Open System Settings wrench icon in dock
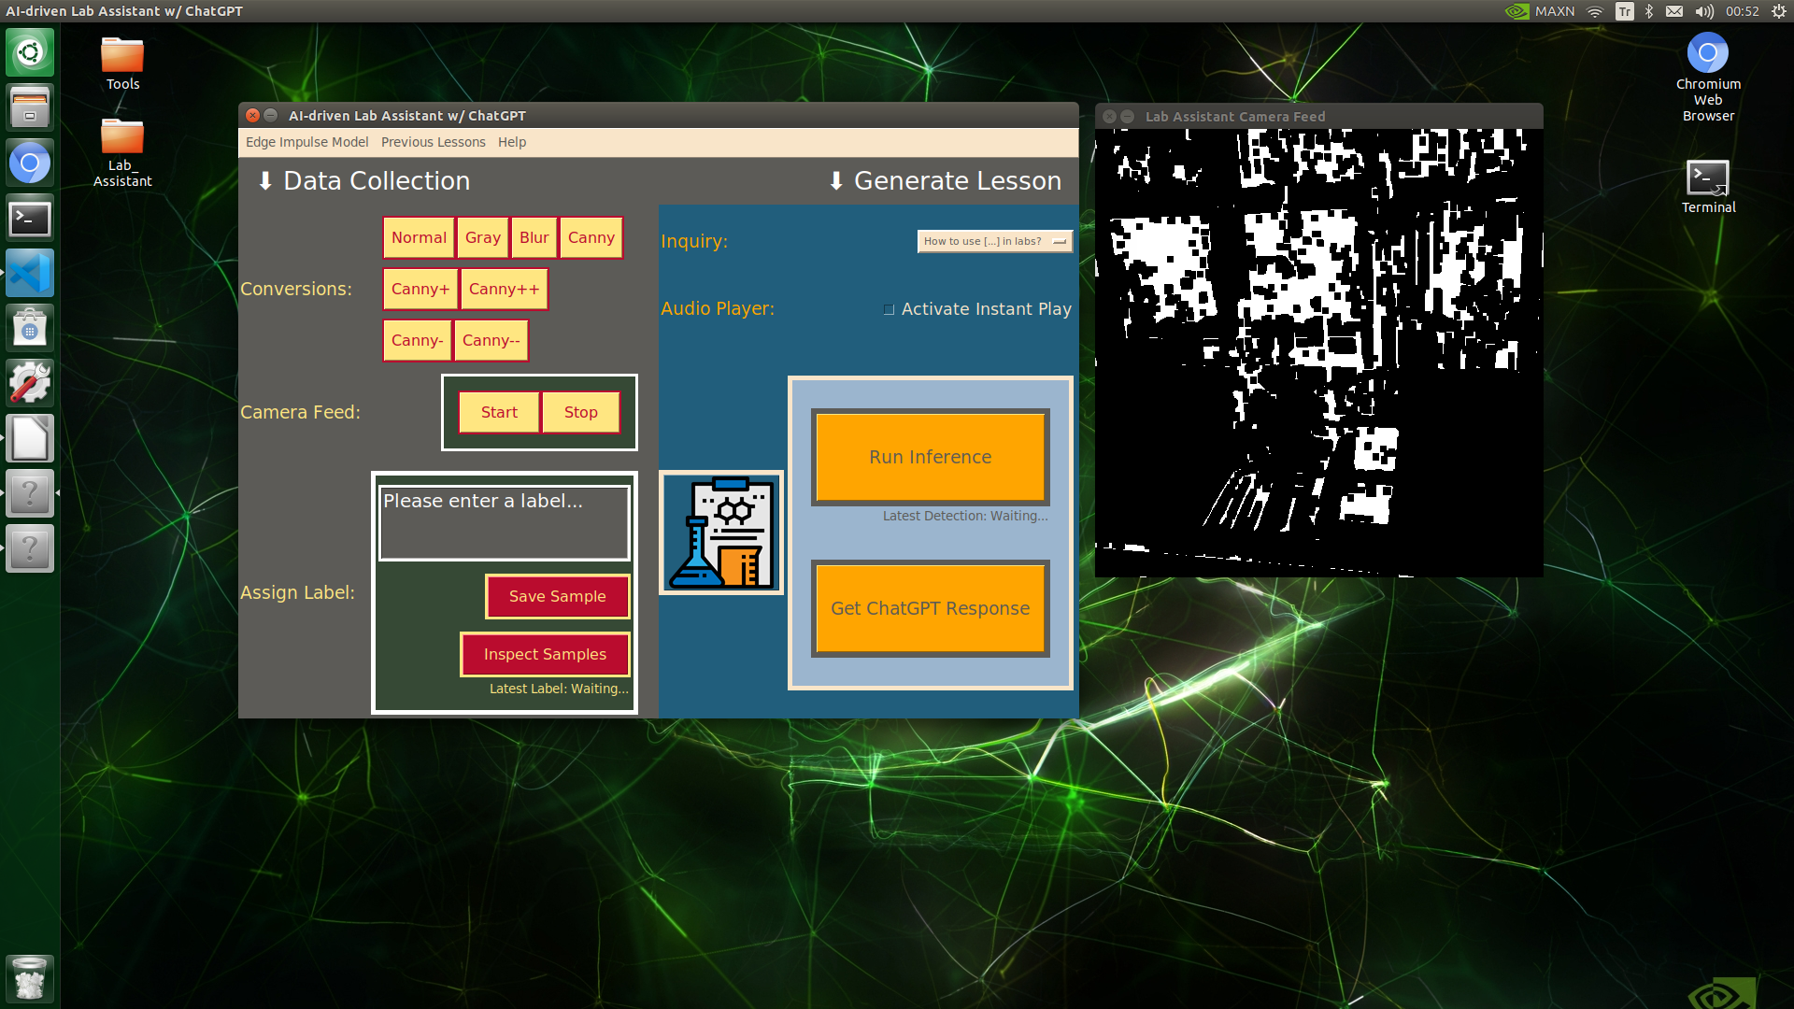Viewport: 1794px width, 1009px height. (x=30, y=383)
